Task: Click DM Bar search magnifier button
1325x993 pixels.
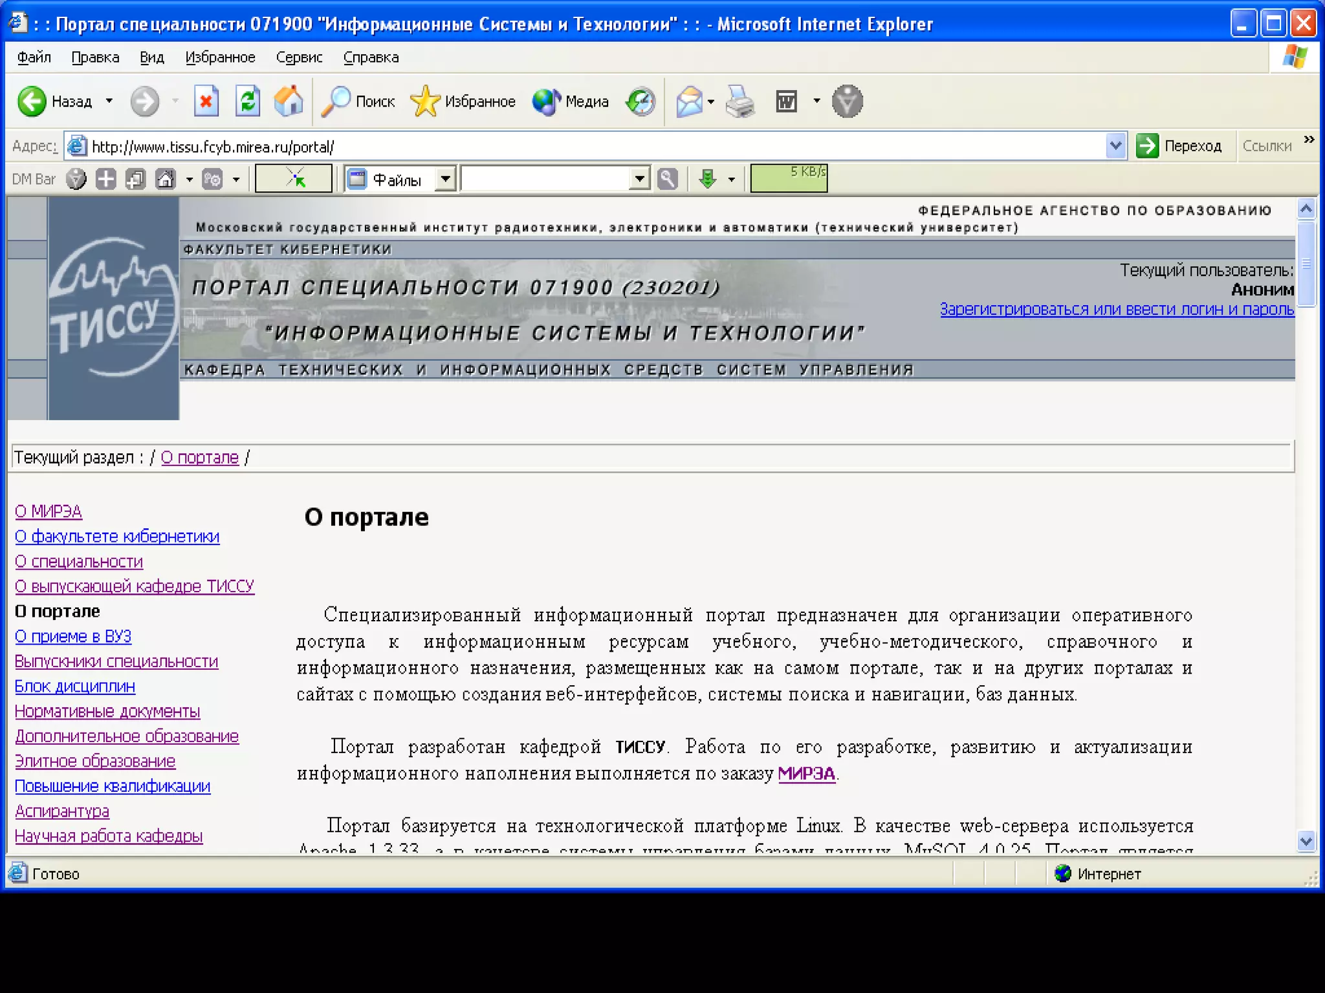Action: (x=667, y=178)
